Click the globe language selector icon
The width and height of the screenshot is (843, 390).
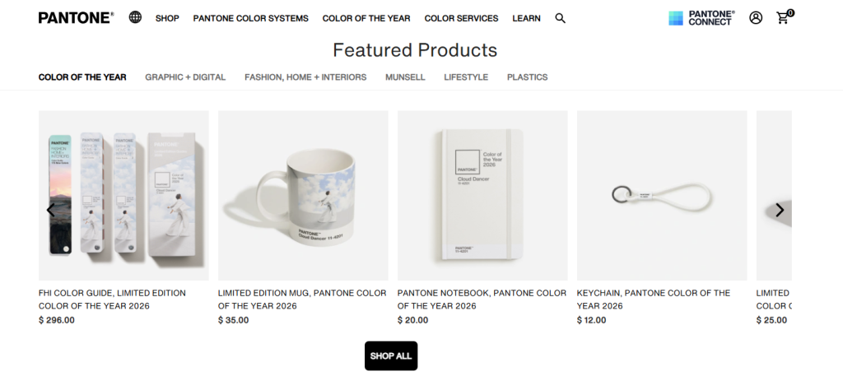136,17
